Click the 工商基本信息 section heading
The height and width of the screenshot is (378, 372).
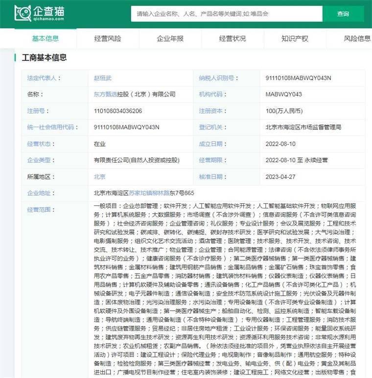point(44,58)
